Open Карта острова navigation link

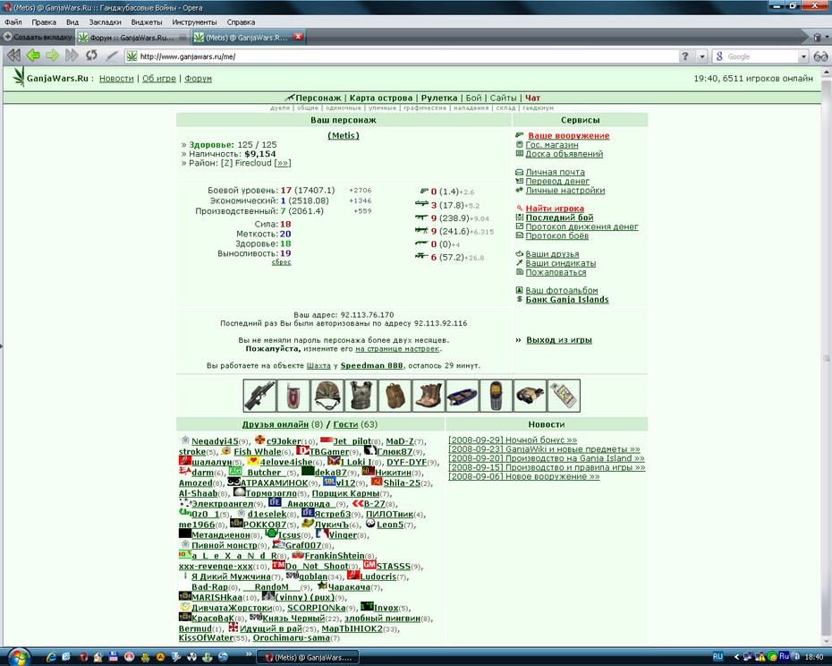click(381, 98)
